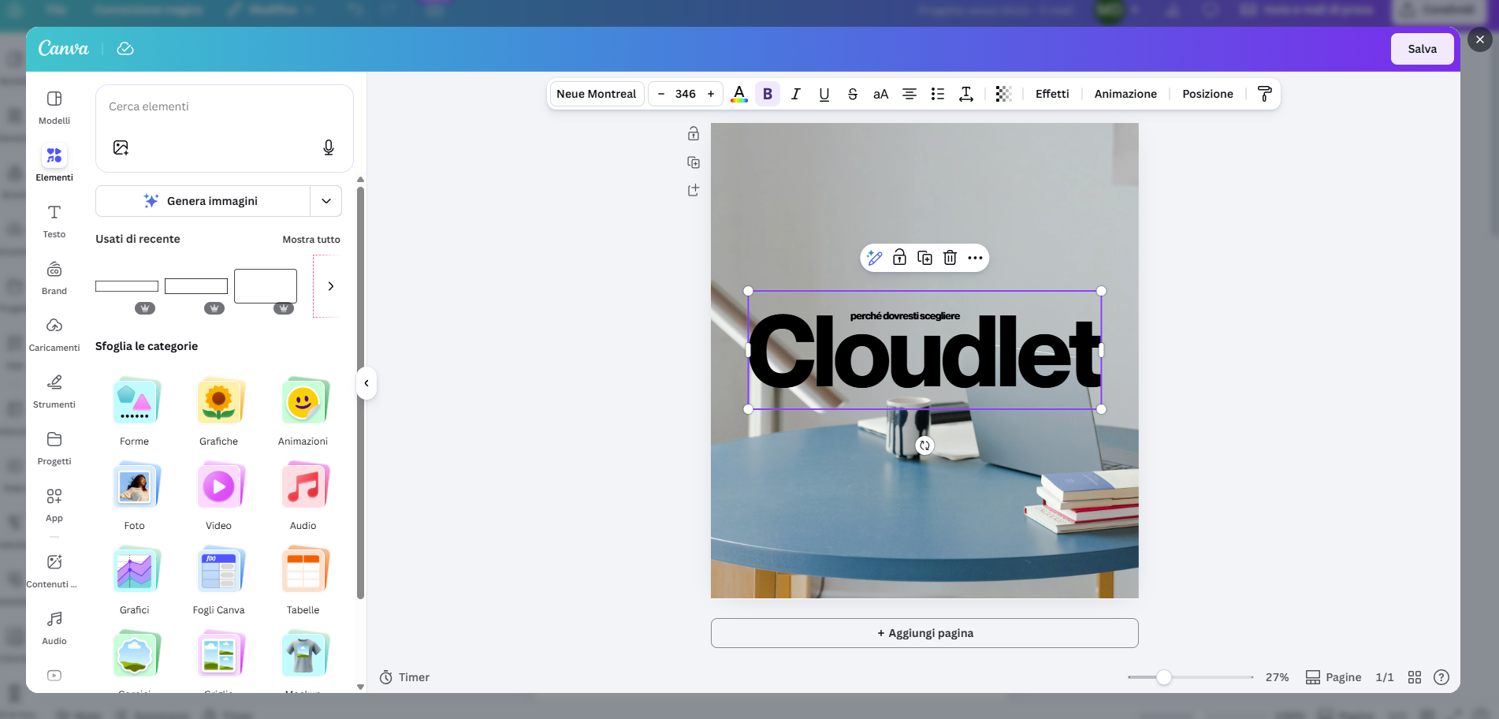Screen dimensions: 1499x719
Task: Expand the Genera immagini dropdown arrow
Action: [326, 201]
